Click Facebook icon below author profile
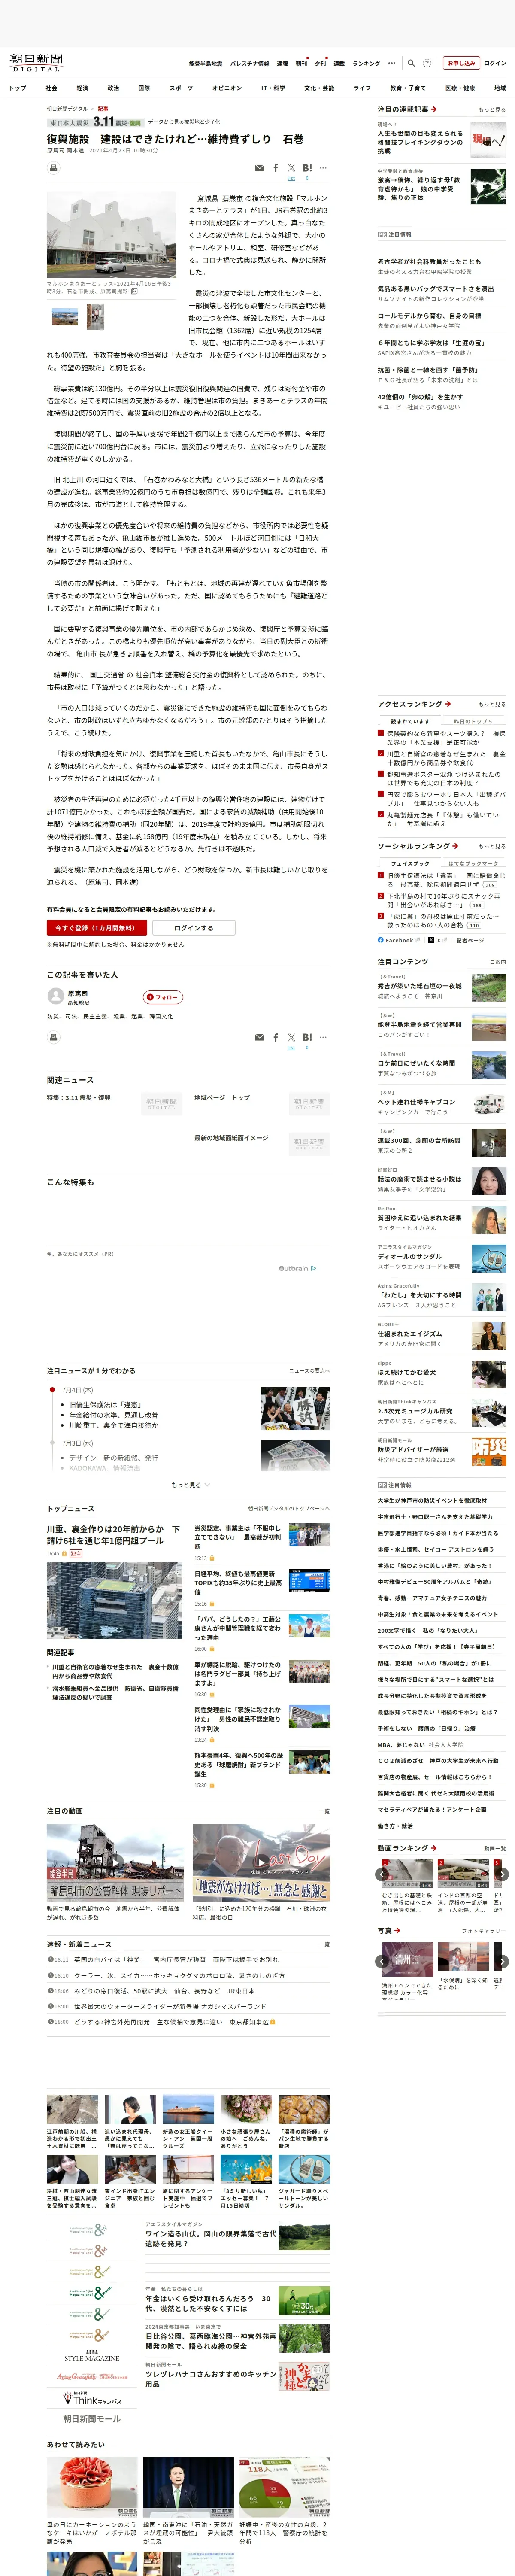 pos(276,1037)
